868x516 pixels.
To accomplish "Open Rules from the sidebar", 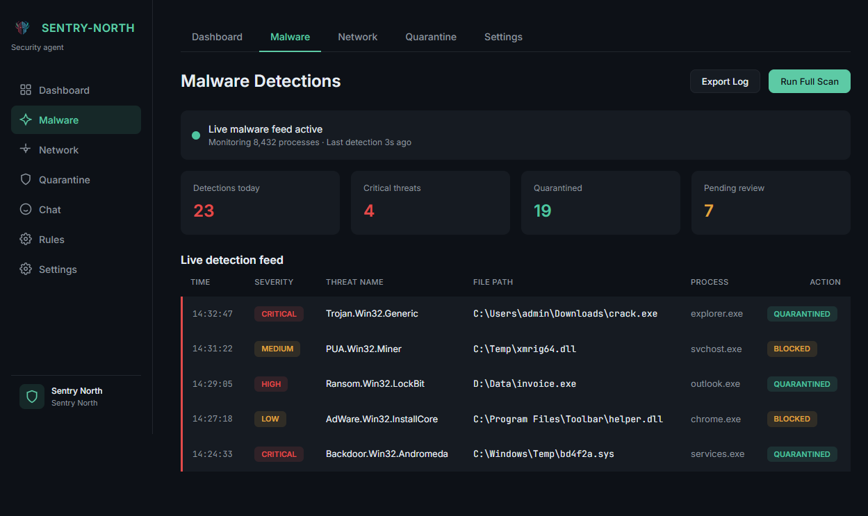I will 76,239.
